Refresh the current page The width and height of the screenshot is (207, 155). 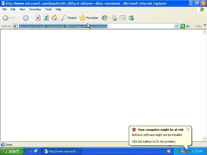(46, 18)
